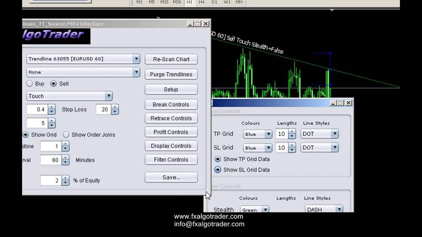Enable the Show Grid radio option
This screenshot has height=237, width=422.
point(25,135)
